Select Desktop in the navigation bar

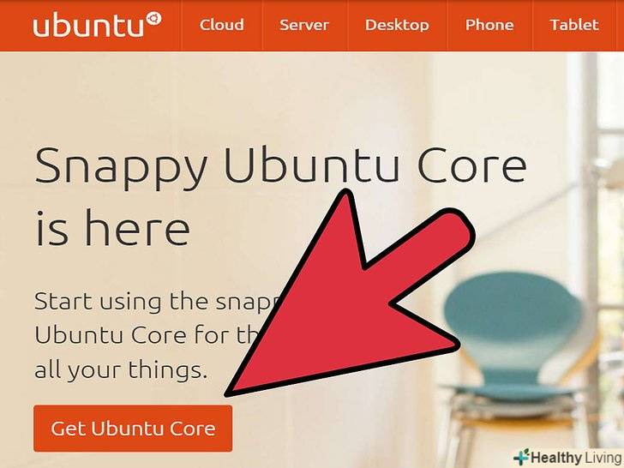[397, 25]
